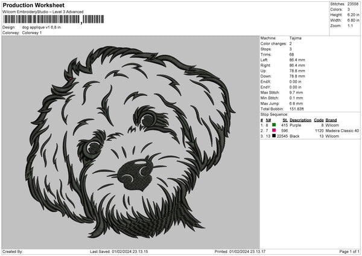Click the Min Stitch value 0.1 mm
This screenshot has width=362, height=256.
coord(296,98)
